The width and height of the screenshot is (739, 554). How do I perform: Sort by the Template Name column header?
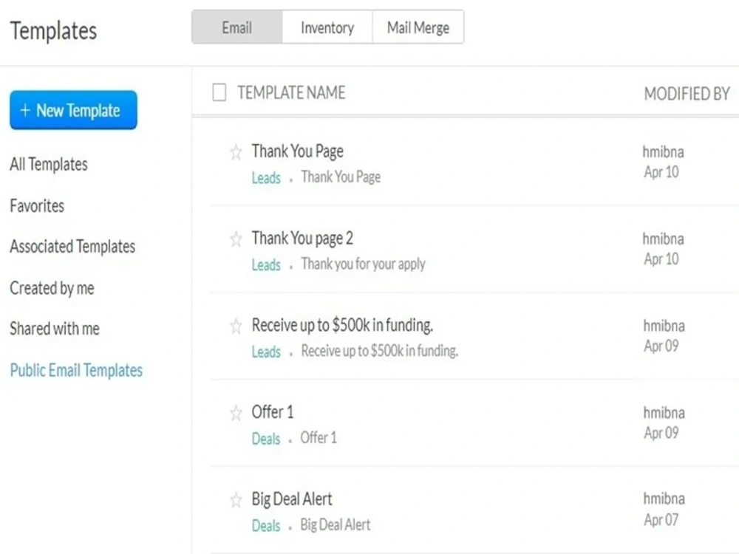click(x=291, y=93)
